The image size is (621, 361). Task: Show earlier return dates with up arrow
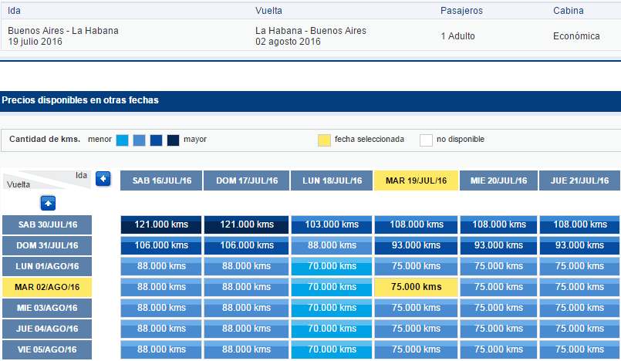coord(48,204)
